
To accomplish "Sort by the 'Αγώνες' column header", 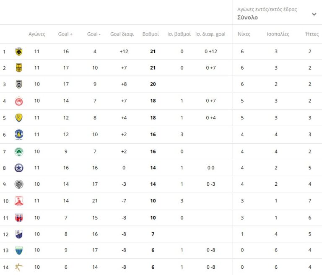I will [x=37, y=34].
